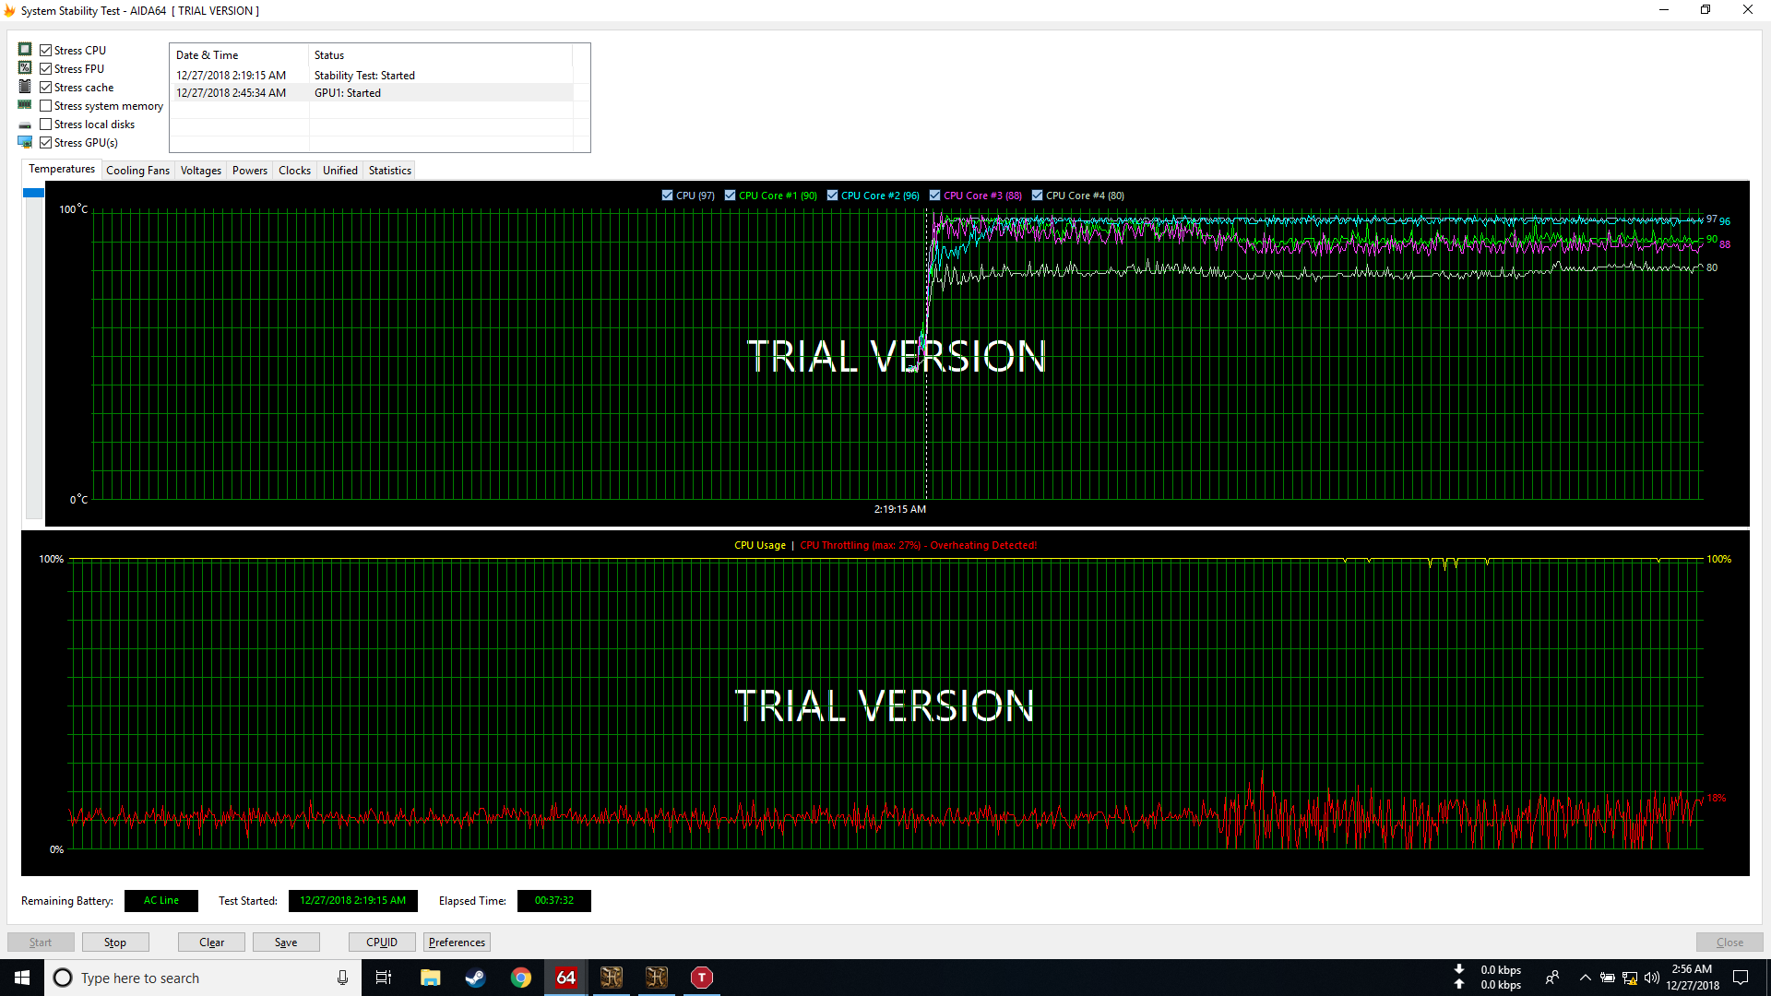
Task: Enable Stress system memory checkbox
Action: pos(45,106)
